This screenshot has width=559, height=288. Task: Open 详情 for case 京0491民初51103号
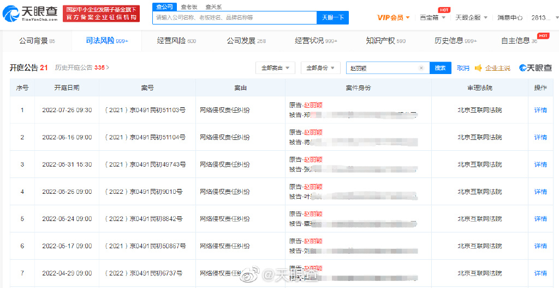pyautogui.click(x=540, y=110)
